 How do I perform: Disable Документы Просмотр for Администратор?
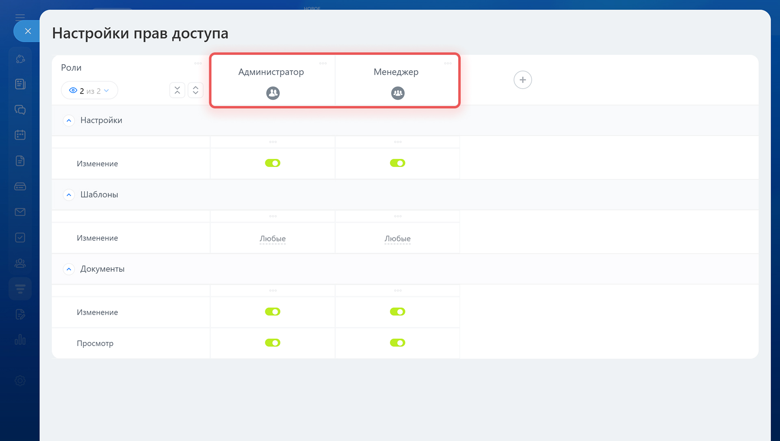pos(273,343)
